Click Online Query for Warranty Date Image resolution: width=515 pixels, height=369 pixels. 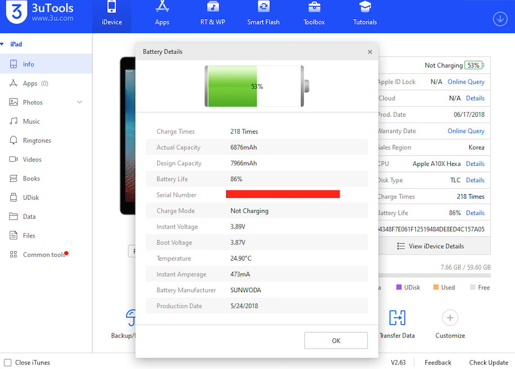[x=466, y=131]
